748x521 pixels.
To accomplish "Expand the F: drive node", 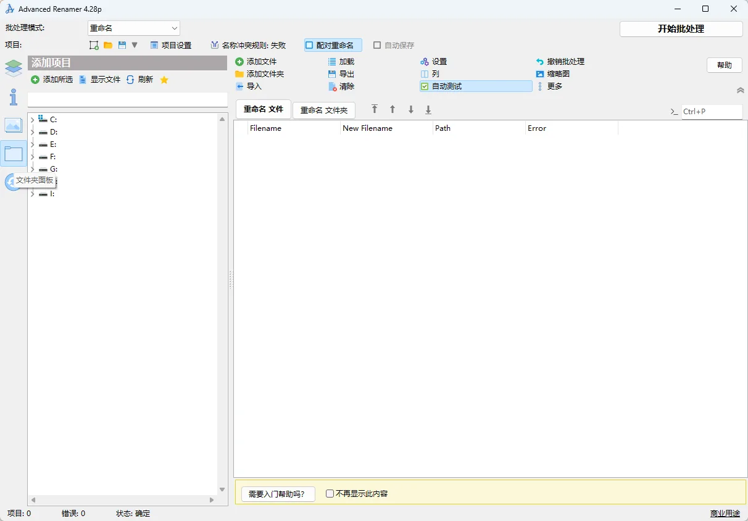I will tap(32, 157).
